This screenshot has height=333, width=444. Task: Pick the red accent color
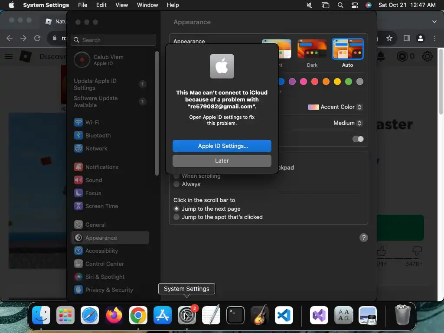pos(315,82)
